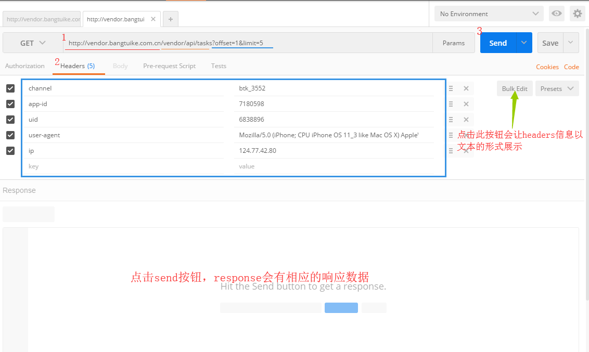Click the Response section label
The height and width of the screenshot is (352, 589).
coord(19,190)
